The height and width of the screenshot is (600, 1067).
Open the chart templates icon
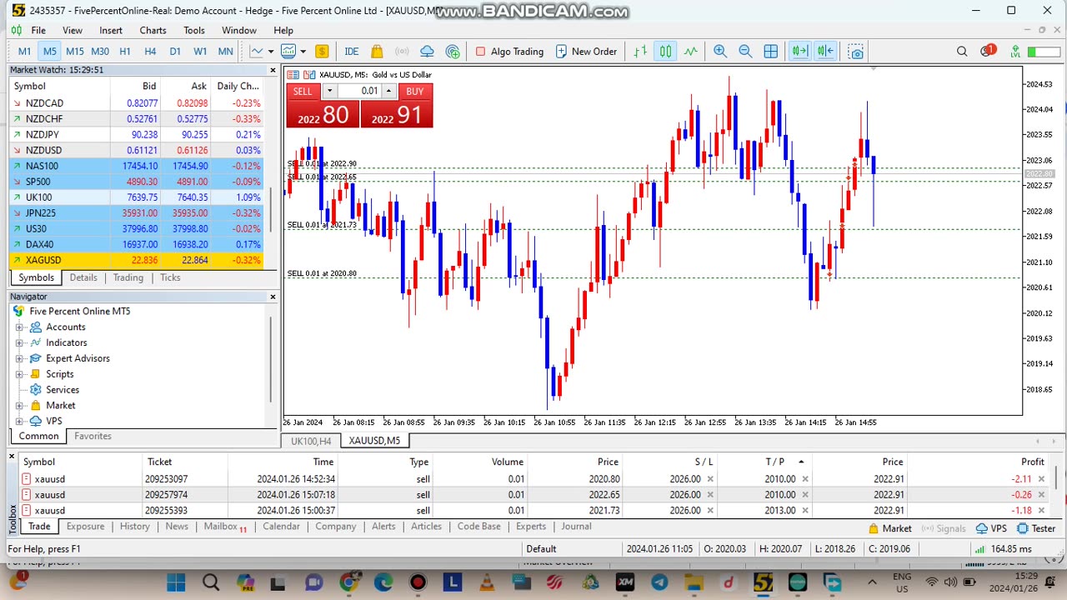(288, 52)
